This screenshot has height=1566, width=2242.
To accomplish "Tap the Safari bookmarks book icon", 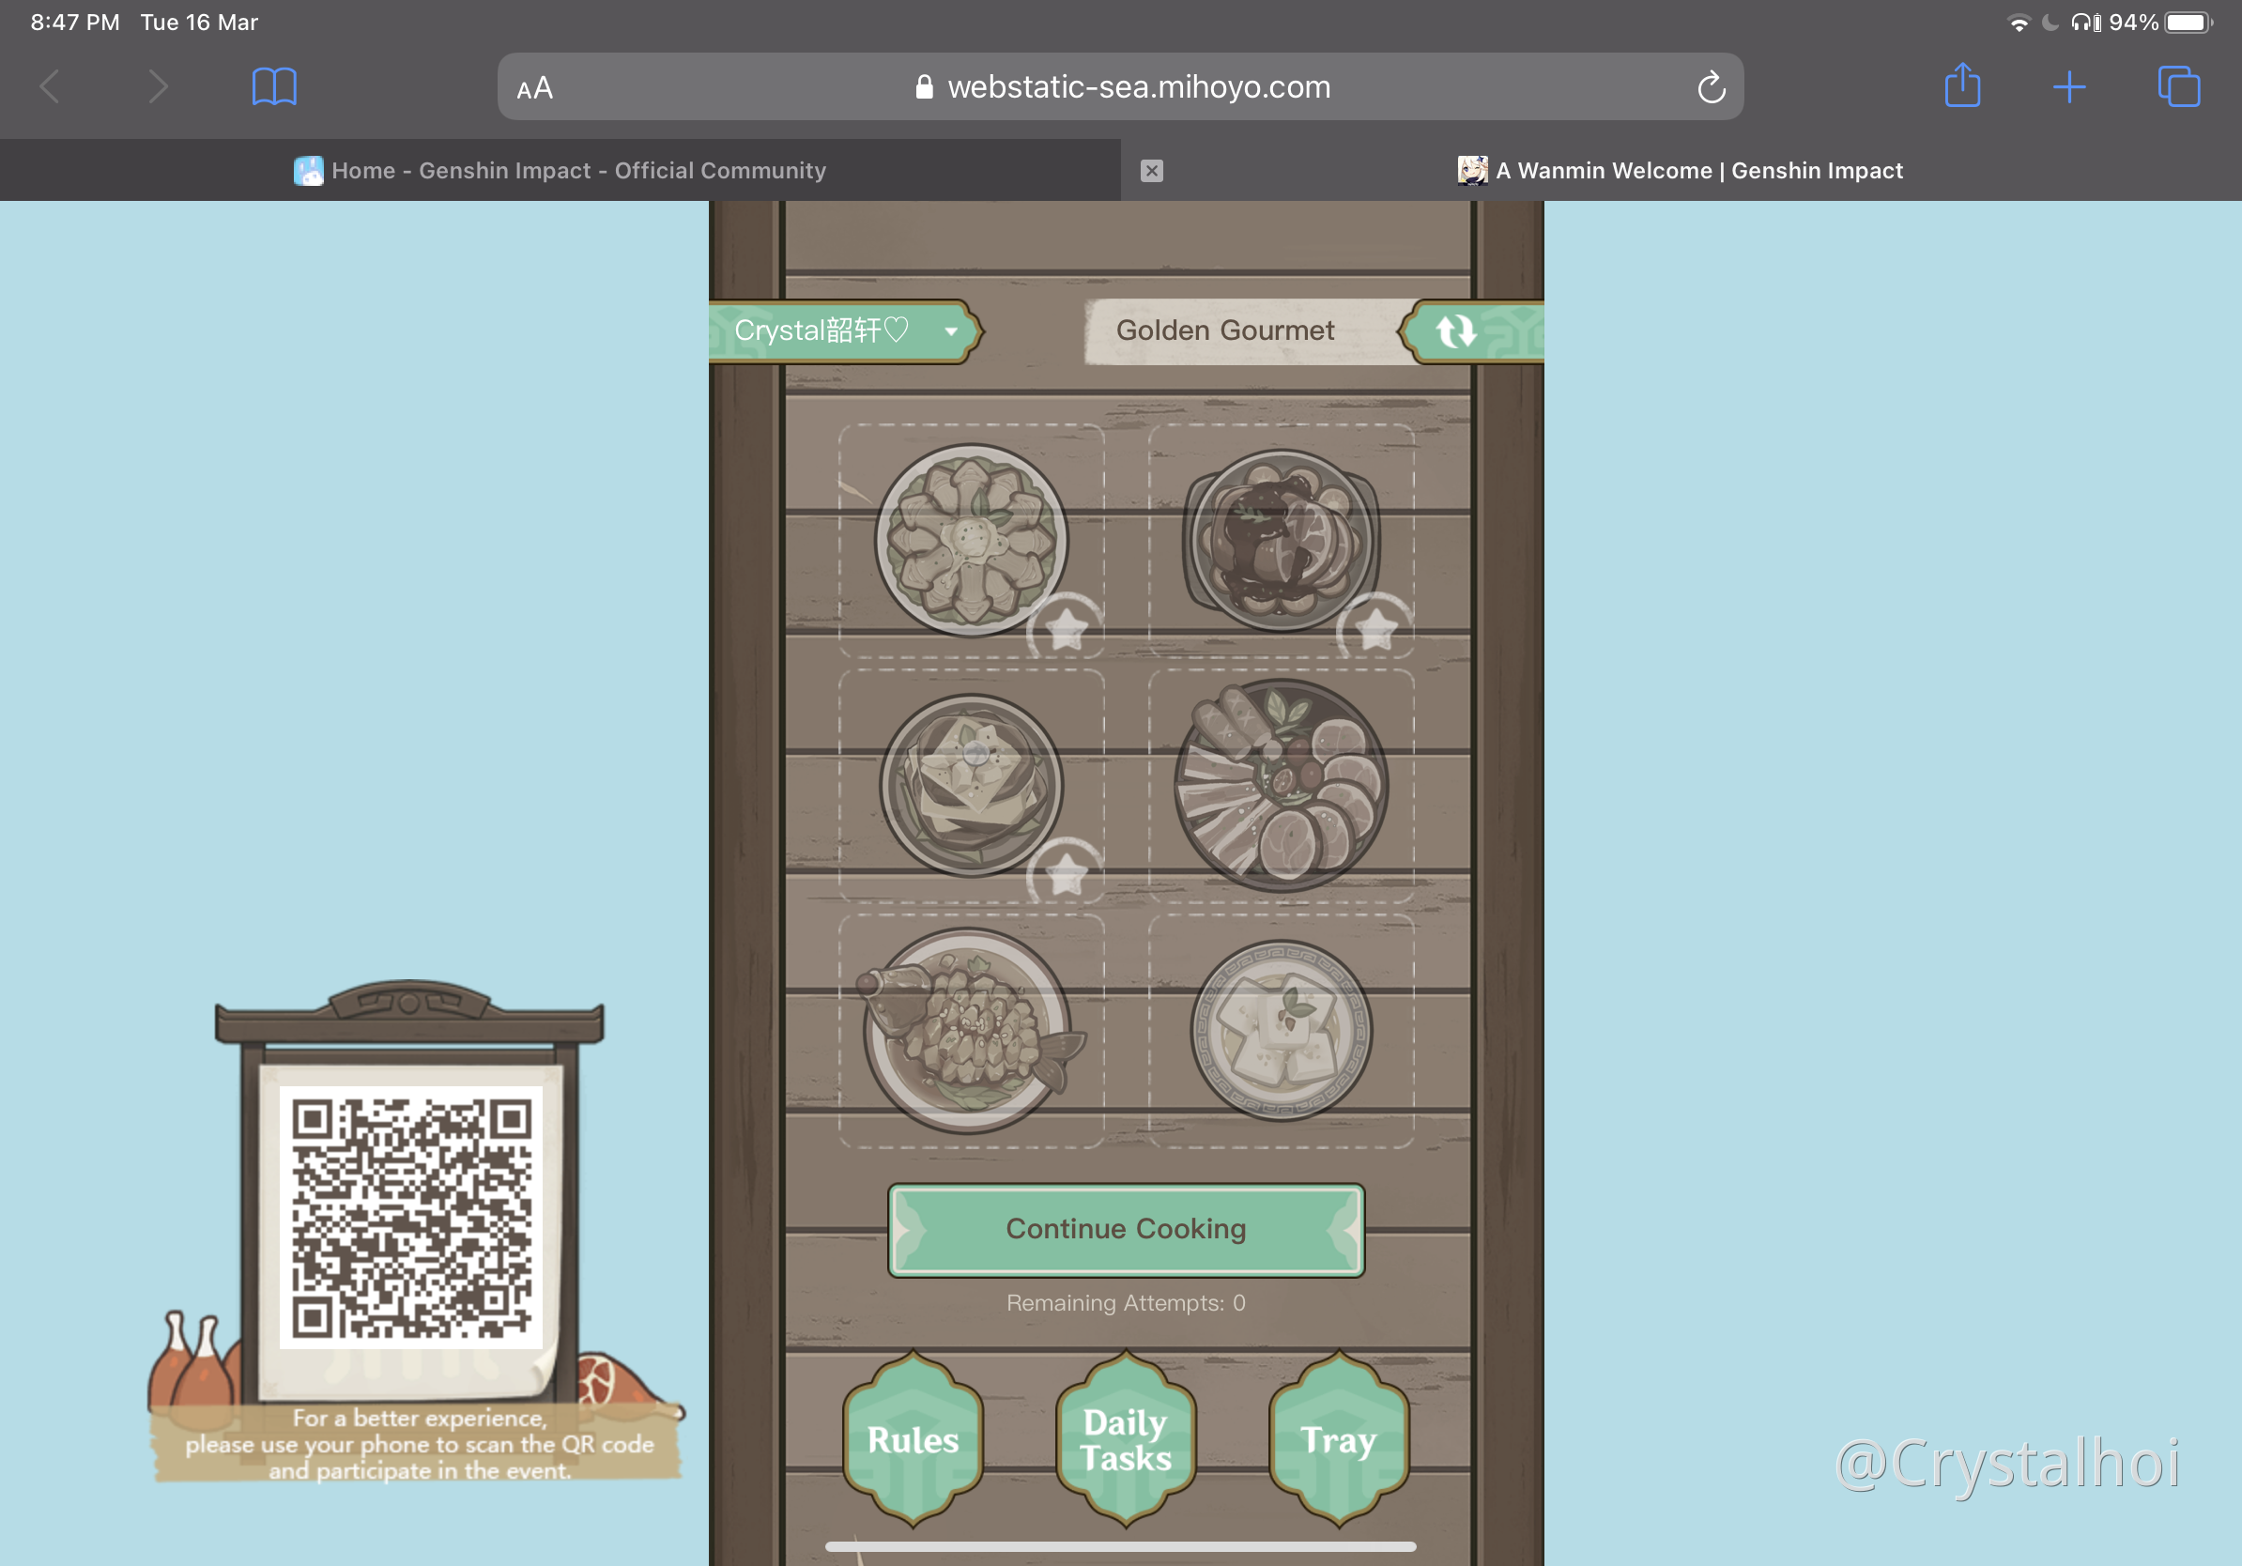I will [x=273, y=87].
